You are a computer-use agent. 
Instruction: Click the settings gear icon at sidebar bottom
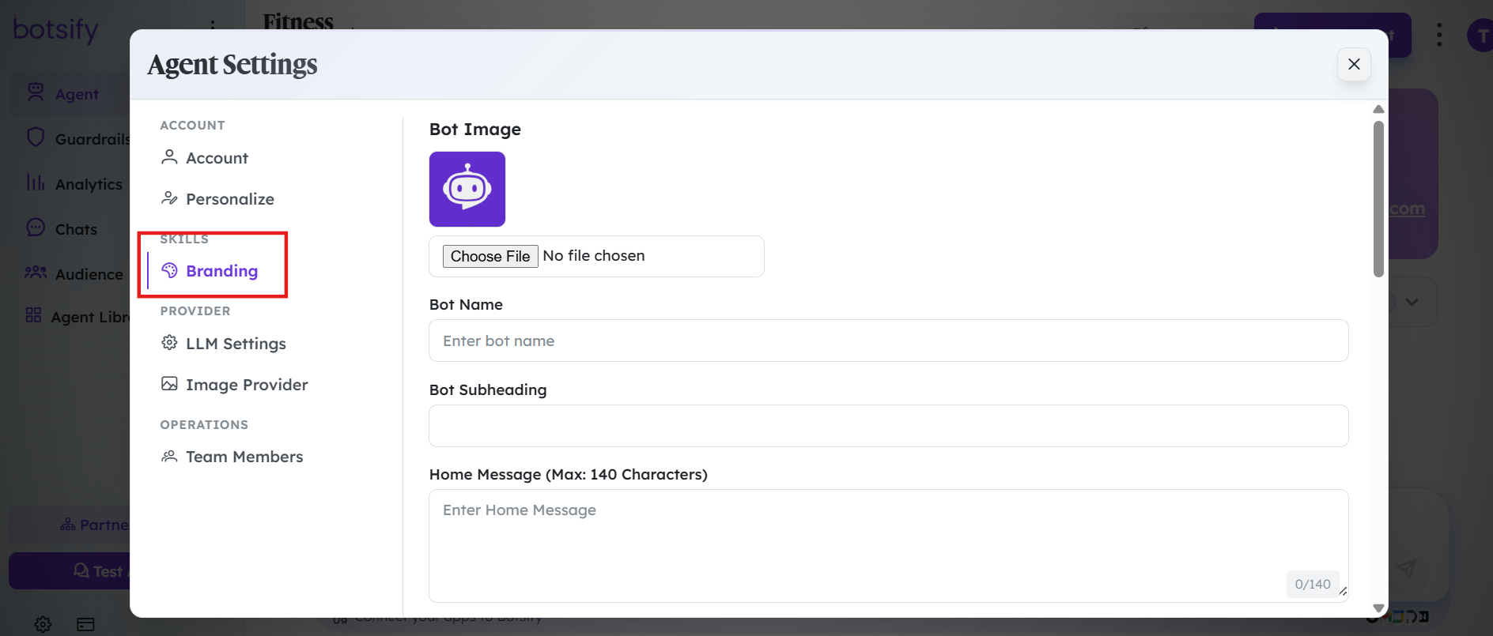pos(43,624)
